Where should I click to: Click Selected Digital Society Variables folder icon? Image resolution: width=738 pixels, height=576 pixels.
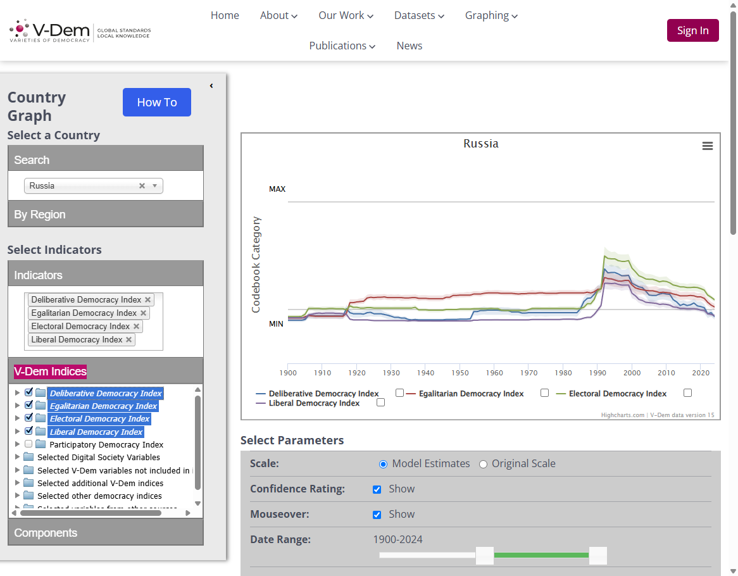coord(28,456)
